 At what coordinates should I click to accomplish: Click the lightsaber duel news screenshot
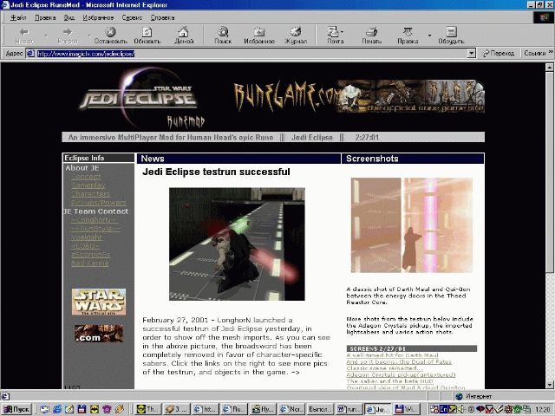coord(237,244)
